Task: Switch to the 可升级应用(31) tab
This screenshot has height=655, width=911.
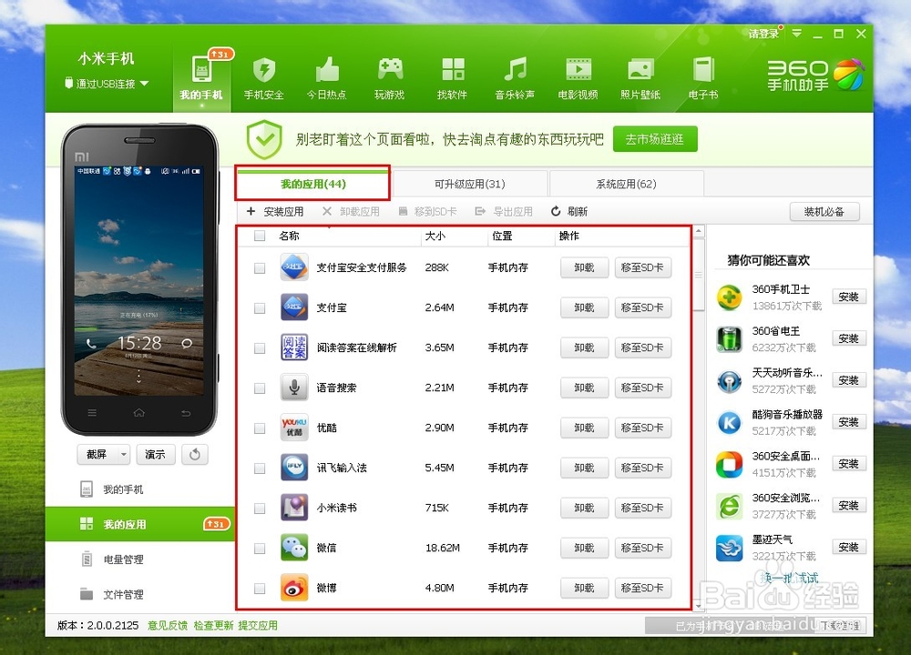Action: (469, 184)
